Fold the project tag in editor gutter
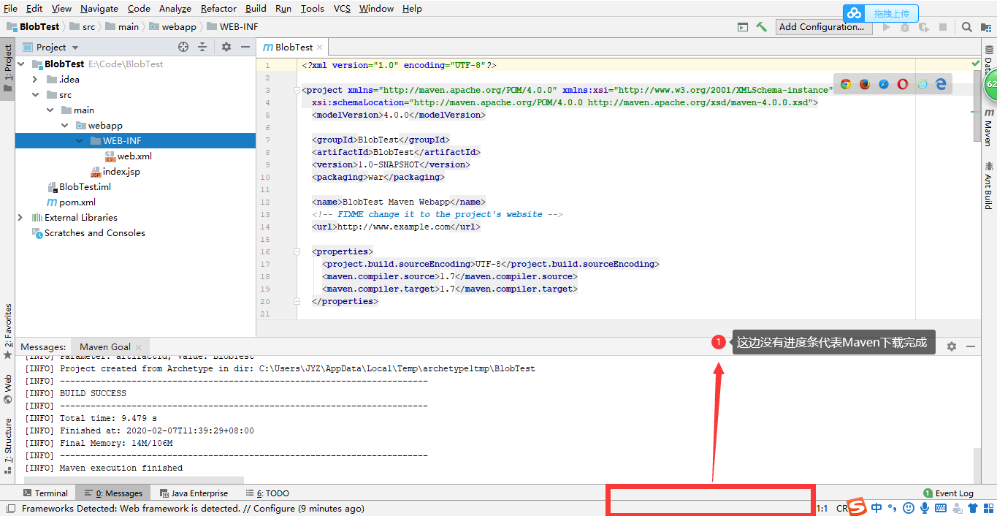The width and height of the screenshot is (997, 516). pyautogui.click(x=297, y=90)
